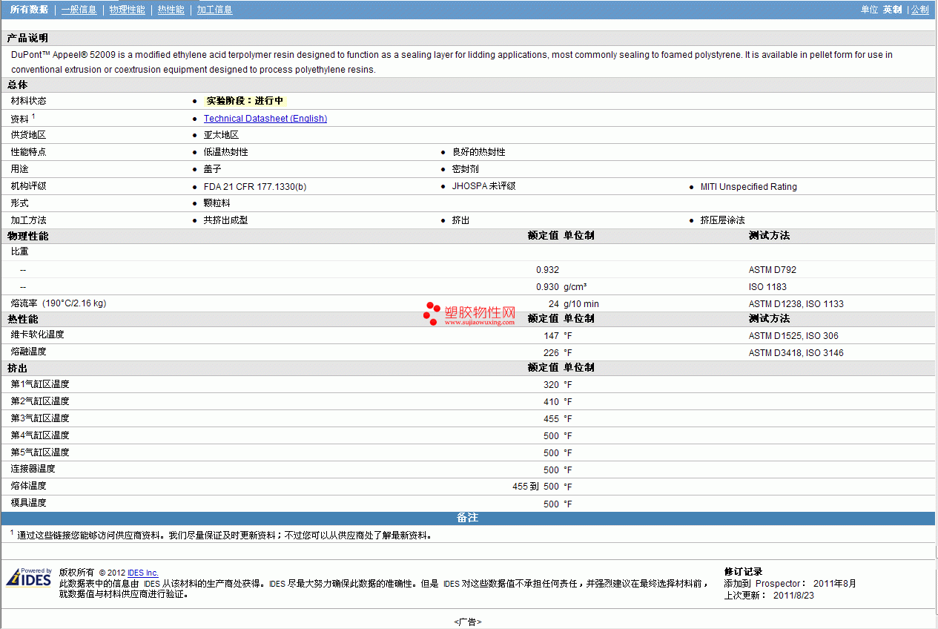Click the 物理性能 table section heading
This screenshot has height=629, width=938.
28,236
